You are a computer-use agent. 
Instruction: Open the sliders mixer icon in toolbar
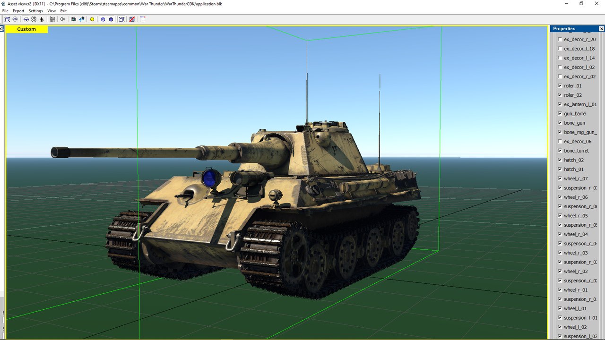(52, 19)
